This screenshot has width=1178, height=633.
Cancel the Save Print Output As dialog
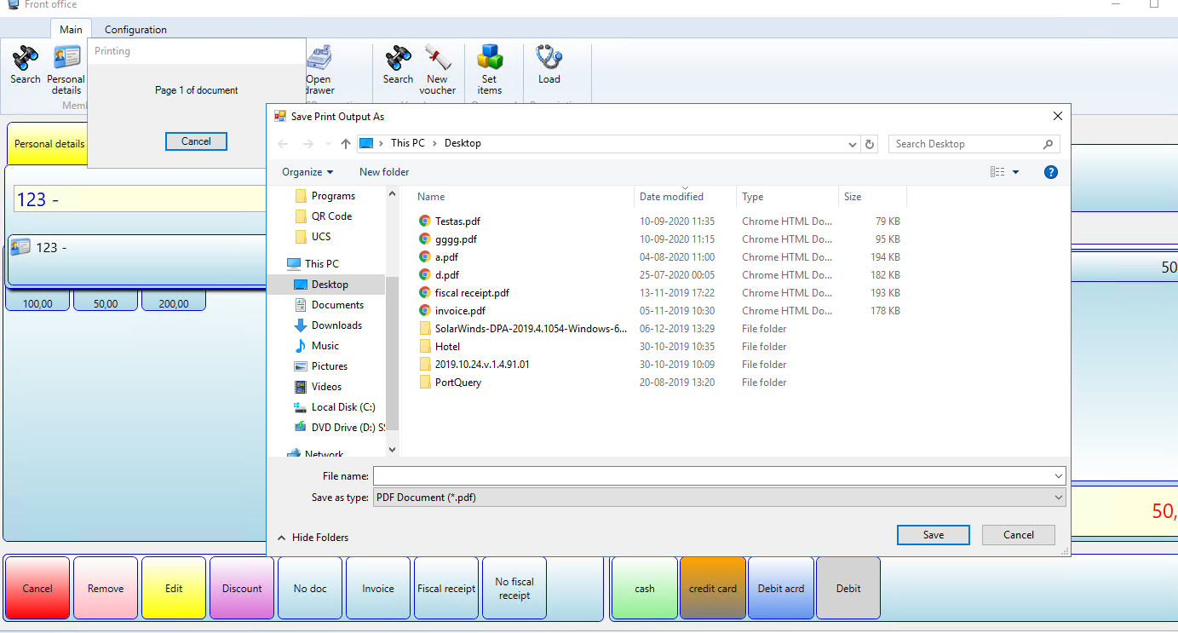click(x=1019, y=535)
